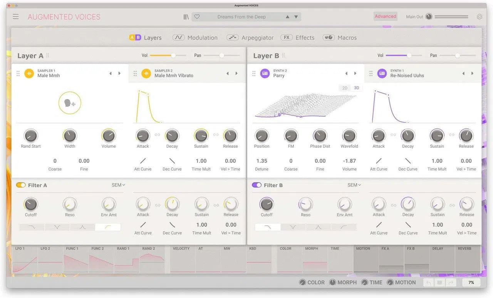Toggle Advanced view button
Viewport: 493px width, 298px height.
385,16
